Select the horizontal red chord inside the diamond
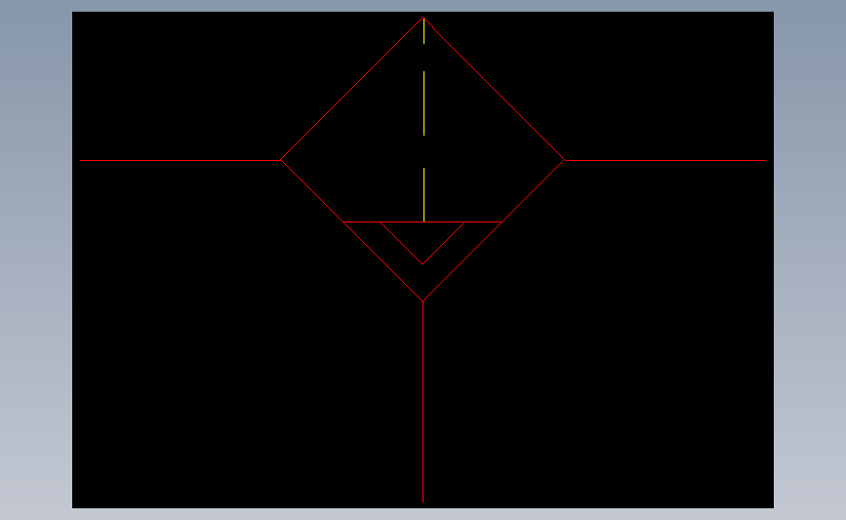846x520 pixels. 423,221
